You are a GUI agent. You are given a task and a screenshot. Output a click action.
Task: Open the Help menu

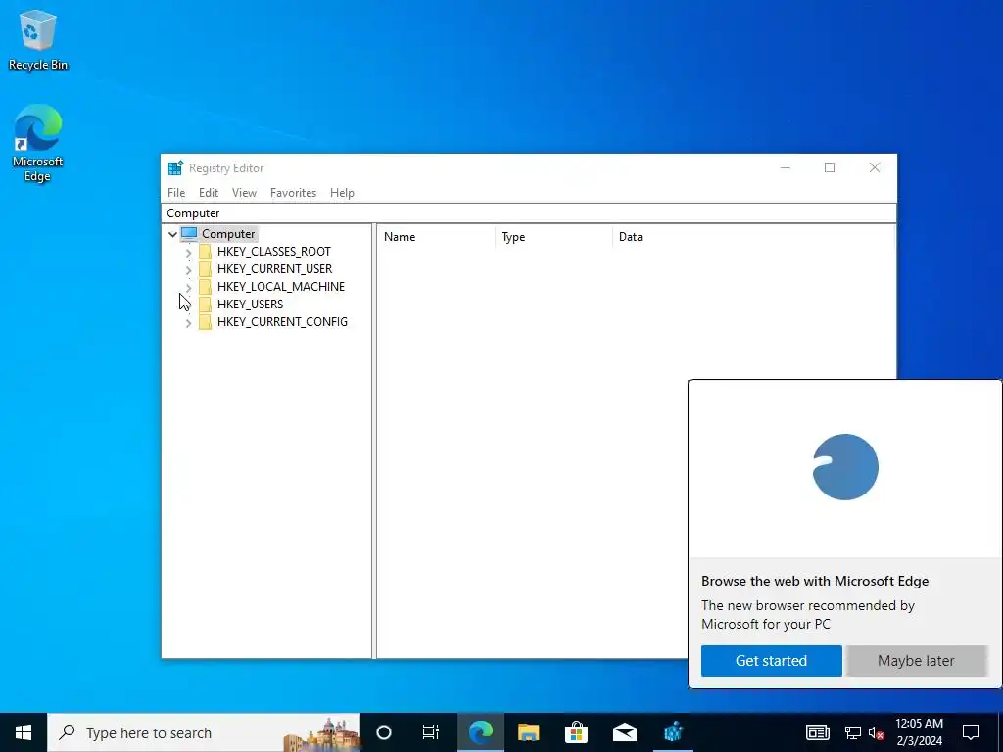(x=342, y=193)
